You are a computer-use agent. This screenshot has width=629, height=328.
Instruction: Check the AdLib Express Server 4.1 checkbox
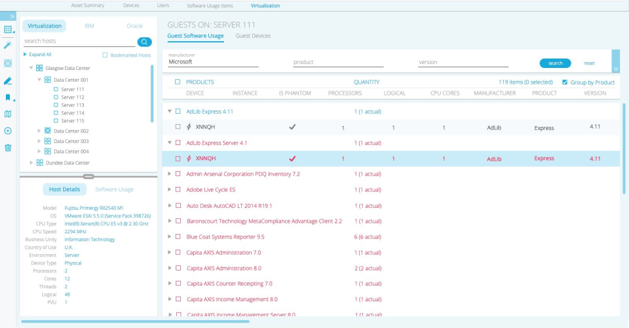pyautogui.click(x=178, y=143)
